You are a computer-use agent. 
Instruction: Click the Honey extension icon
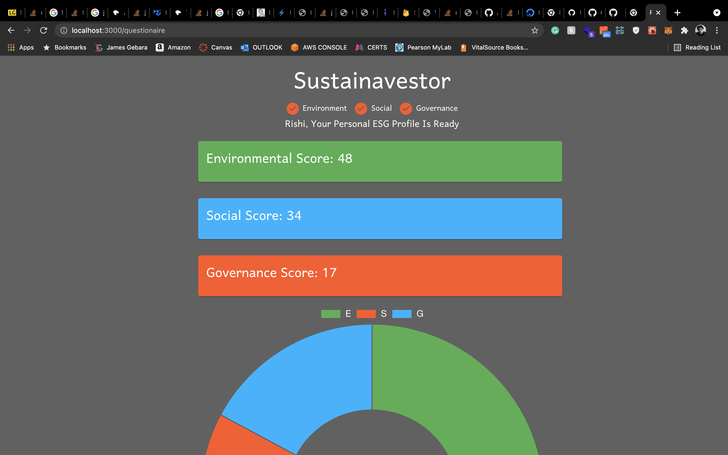pos(571,30)
